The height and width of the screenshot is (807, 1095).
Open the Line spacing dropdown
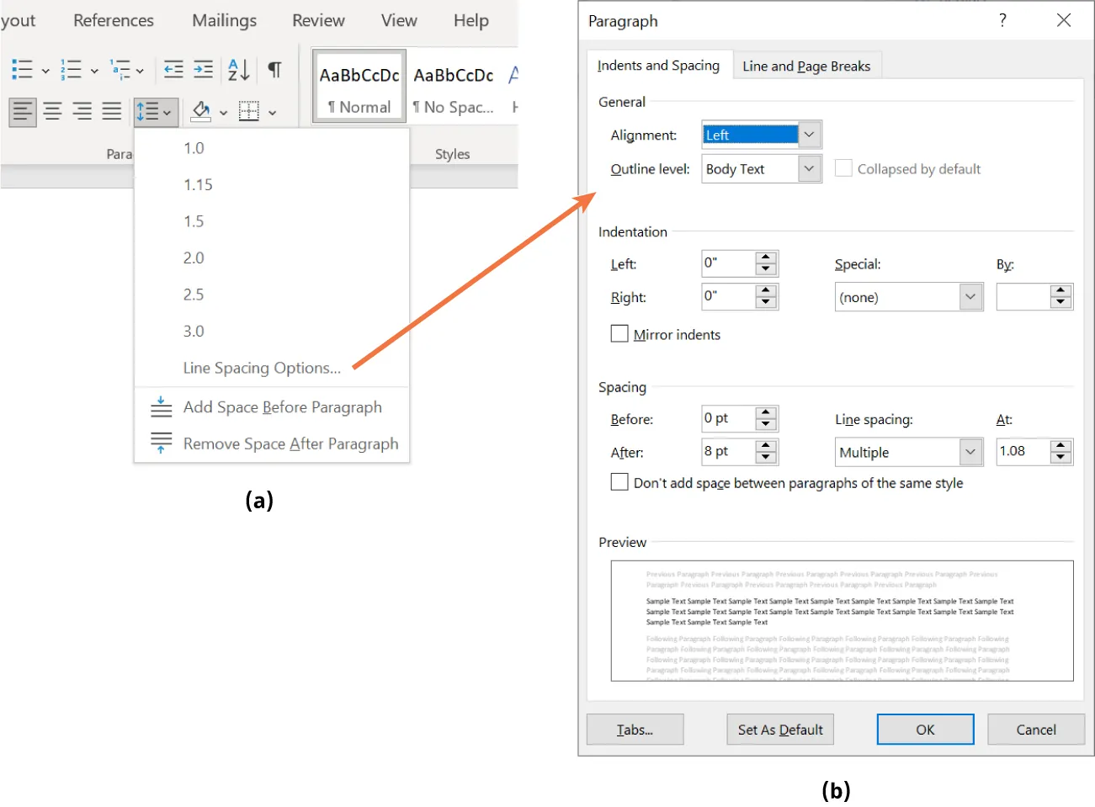(x=970, y=452)
